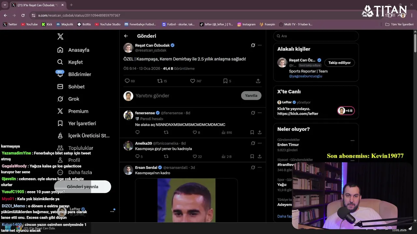Join live space with +6 B listeners

pos(346,111)
